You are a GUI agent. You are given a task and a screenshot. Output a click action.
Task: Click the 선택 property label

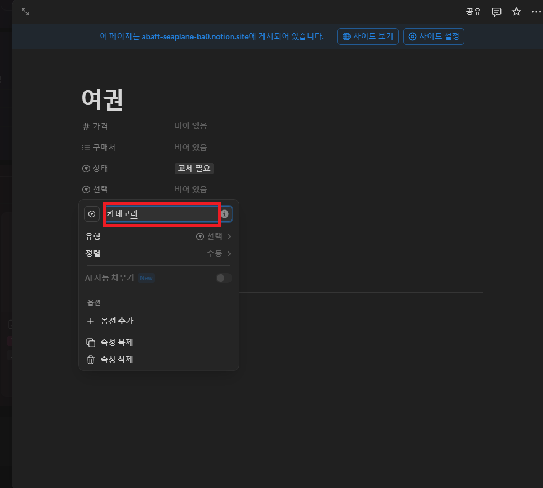coord(100,190)
